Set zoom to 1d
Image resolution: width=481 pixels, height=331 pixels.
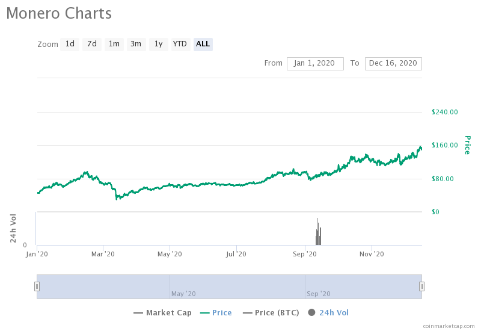70,44
